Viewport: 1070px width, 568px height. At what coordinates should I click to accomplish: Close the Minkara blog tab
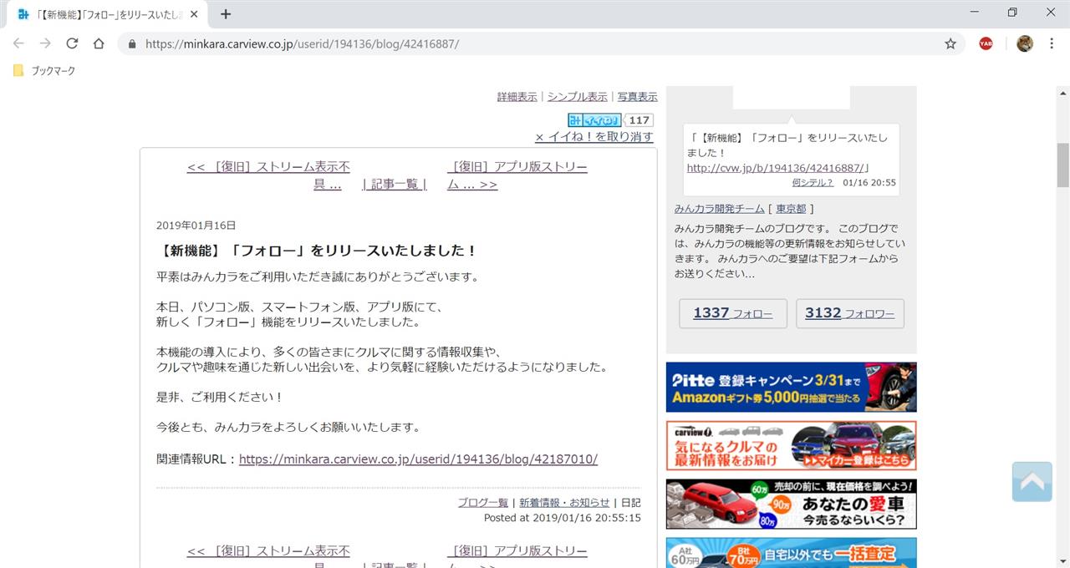194,14
